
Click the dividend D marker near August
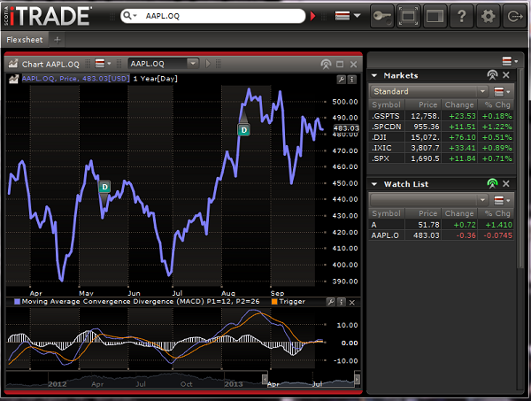click(244, 130)
